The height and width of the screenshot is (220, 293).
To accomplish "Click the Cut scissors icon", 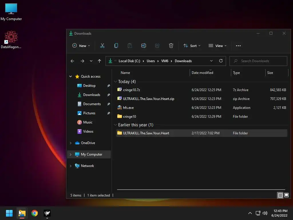I will [102, 46].
